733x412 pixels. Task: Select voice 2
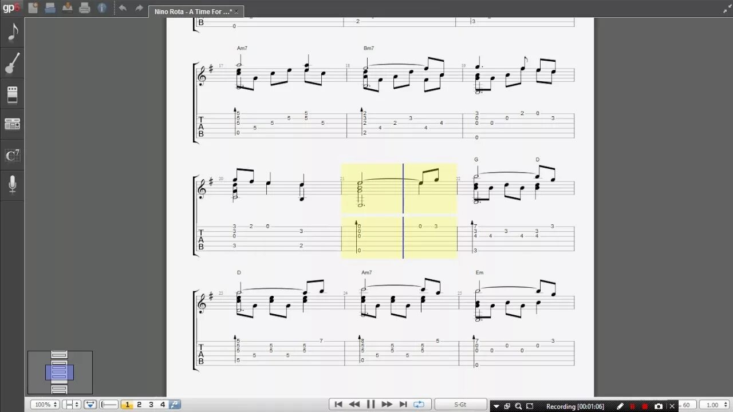click(x=139, y=405)
